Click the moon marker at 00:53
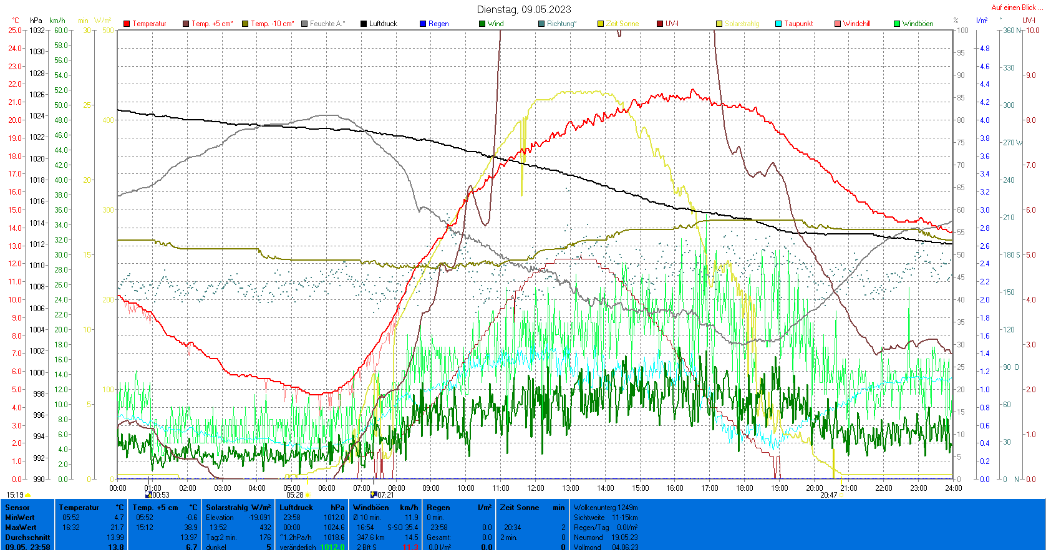 pos(148,495)
